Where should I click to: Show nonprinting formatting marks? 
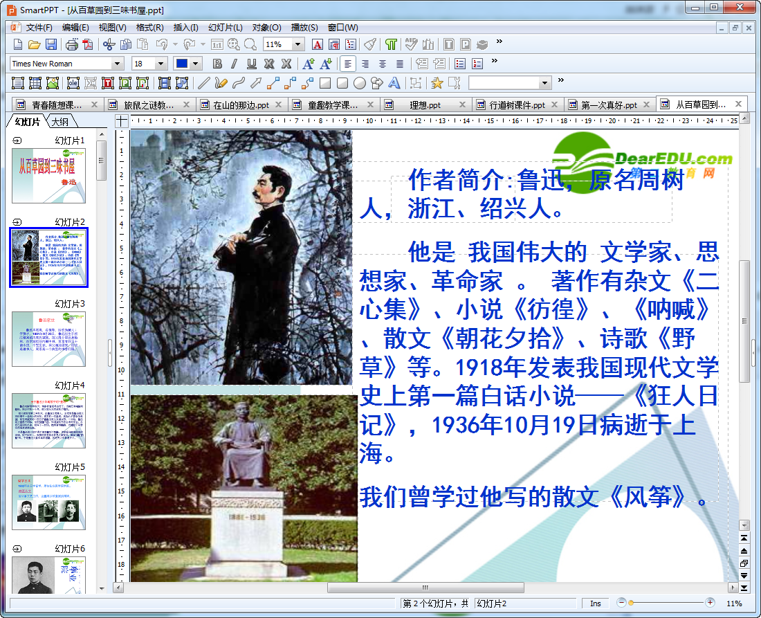[391, 45]
